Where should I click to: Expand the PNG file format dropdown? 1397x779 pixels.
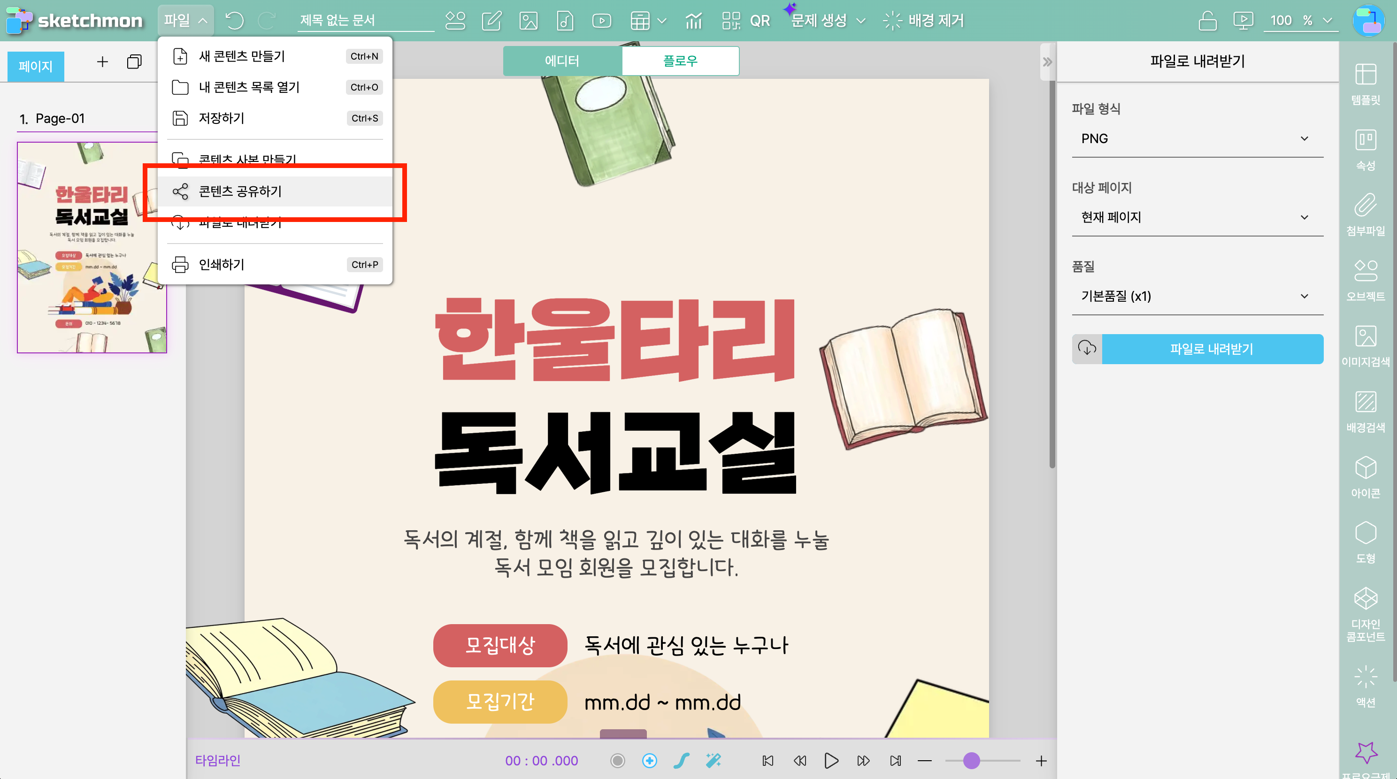point(1197,139)
